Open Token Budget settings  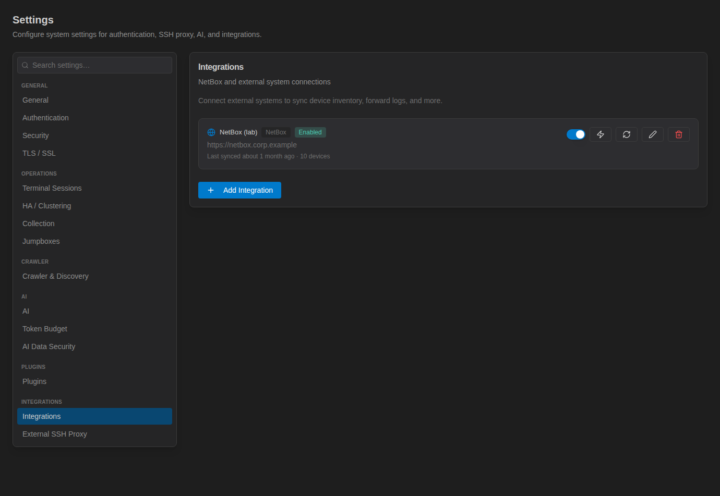pyautogui.click(x=94, y=329)
